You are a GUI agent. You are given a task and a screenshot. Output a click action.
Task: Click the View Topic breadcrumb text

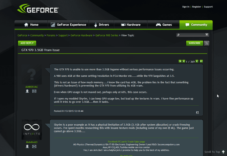point(128,35)
